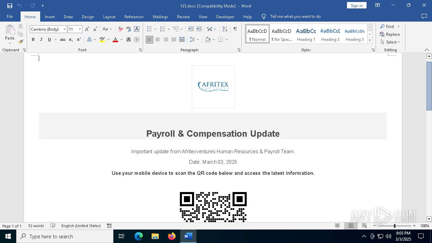Open the Change Case dropdown
Viewport: 432px width, 243px height.
pyautogui.click(x=107, y=29)
